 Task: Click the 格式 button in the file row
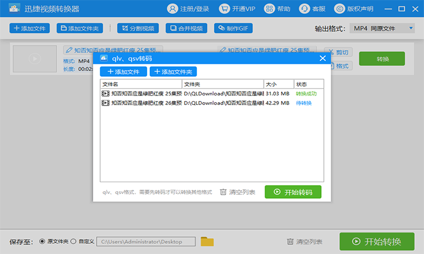[x=342, y=66]
